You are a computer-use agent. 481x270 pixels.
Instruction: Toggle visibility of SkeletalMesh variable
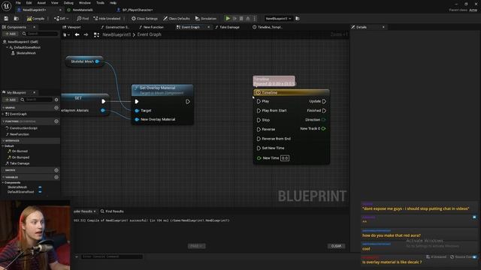(40, 187)
